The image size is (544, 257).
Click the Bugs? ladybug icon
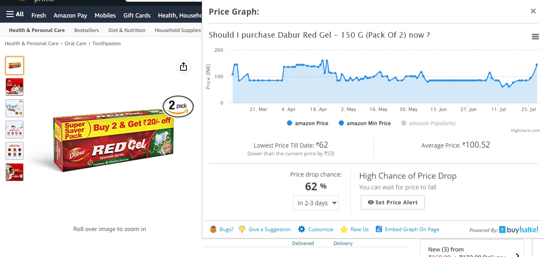213,229
